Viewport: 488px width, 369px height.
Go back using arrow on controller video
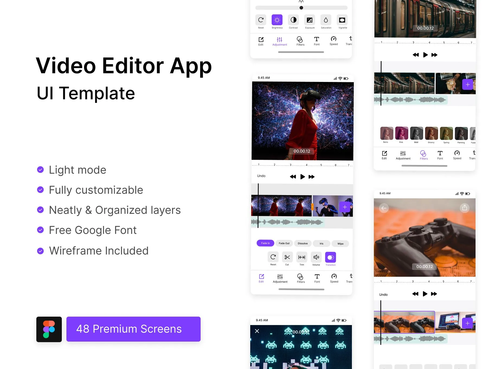(x=384, y=208)
